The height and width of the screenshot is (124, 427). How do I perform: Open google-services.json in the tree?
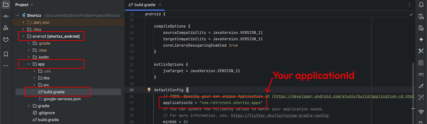point(62,99)
